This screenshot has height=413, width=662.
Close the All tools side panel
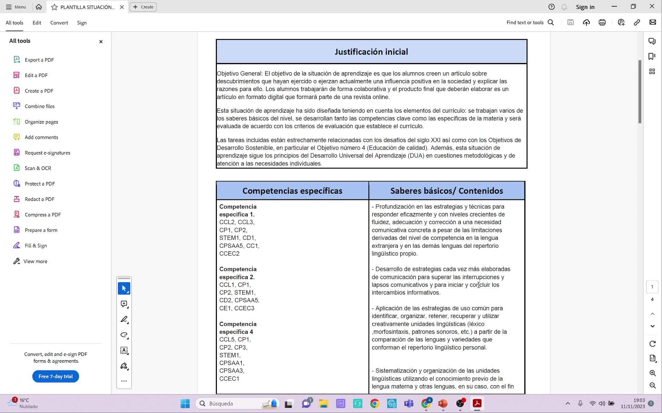tap(101, 42)
